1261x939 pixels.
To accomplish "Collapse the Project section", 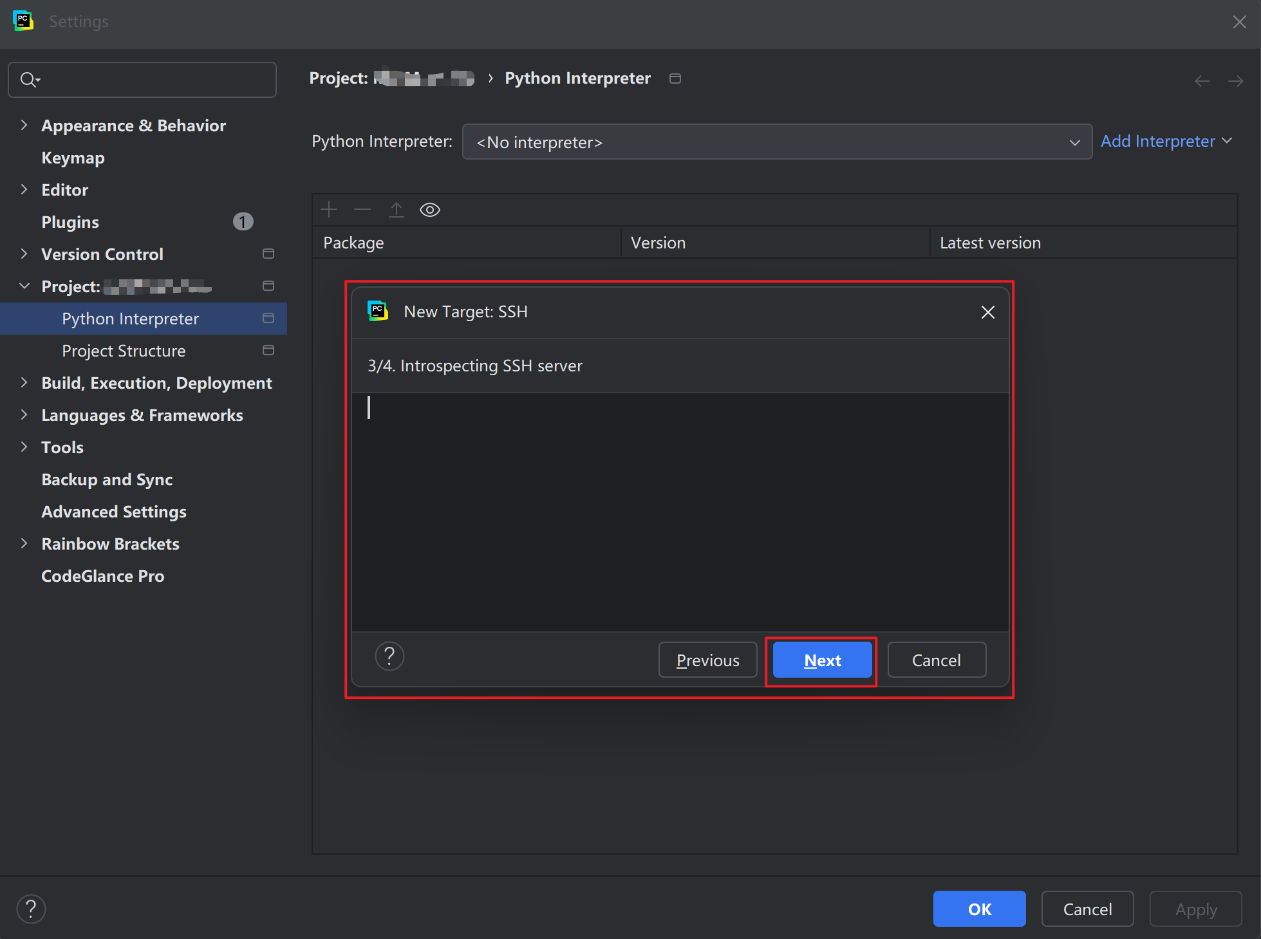I will 24,286.
